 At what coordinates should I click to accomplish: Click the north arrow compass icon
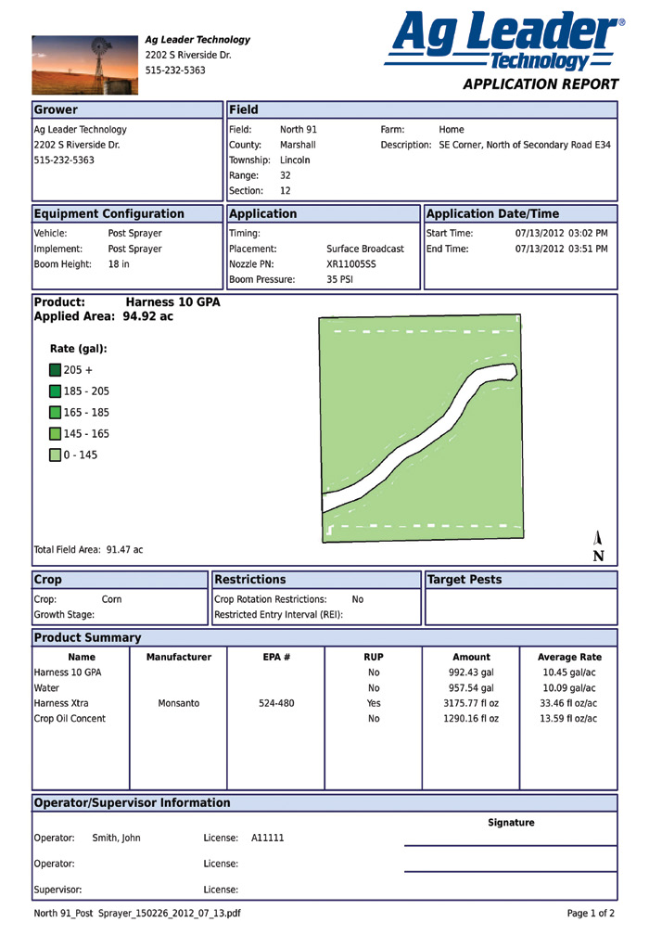598,546
